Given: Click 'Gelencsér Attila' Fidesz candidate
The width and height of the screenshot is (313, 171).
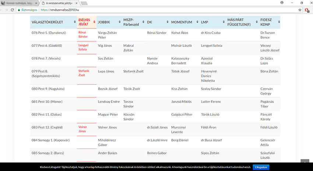Looking at the screenshot, I should click(268, 142).
